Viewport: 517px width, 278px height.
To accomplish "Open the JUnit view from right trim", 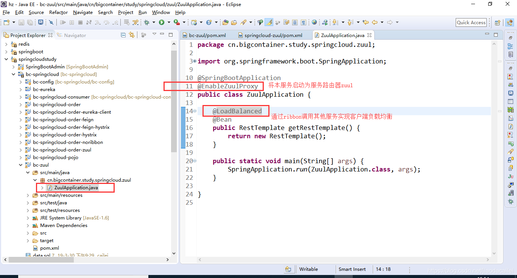I will click(x=511, y=176).
